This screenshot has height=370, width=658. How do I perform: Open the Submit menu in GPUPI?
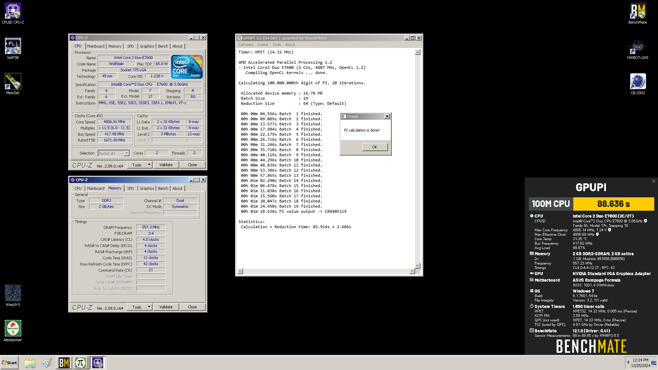263,45
